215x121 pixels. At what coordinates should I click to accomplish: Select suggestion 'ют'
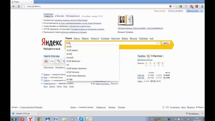click(68, 65)
